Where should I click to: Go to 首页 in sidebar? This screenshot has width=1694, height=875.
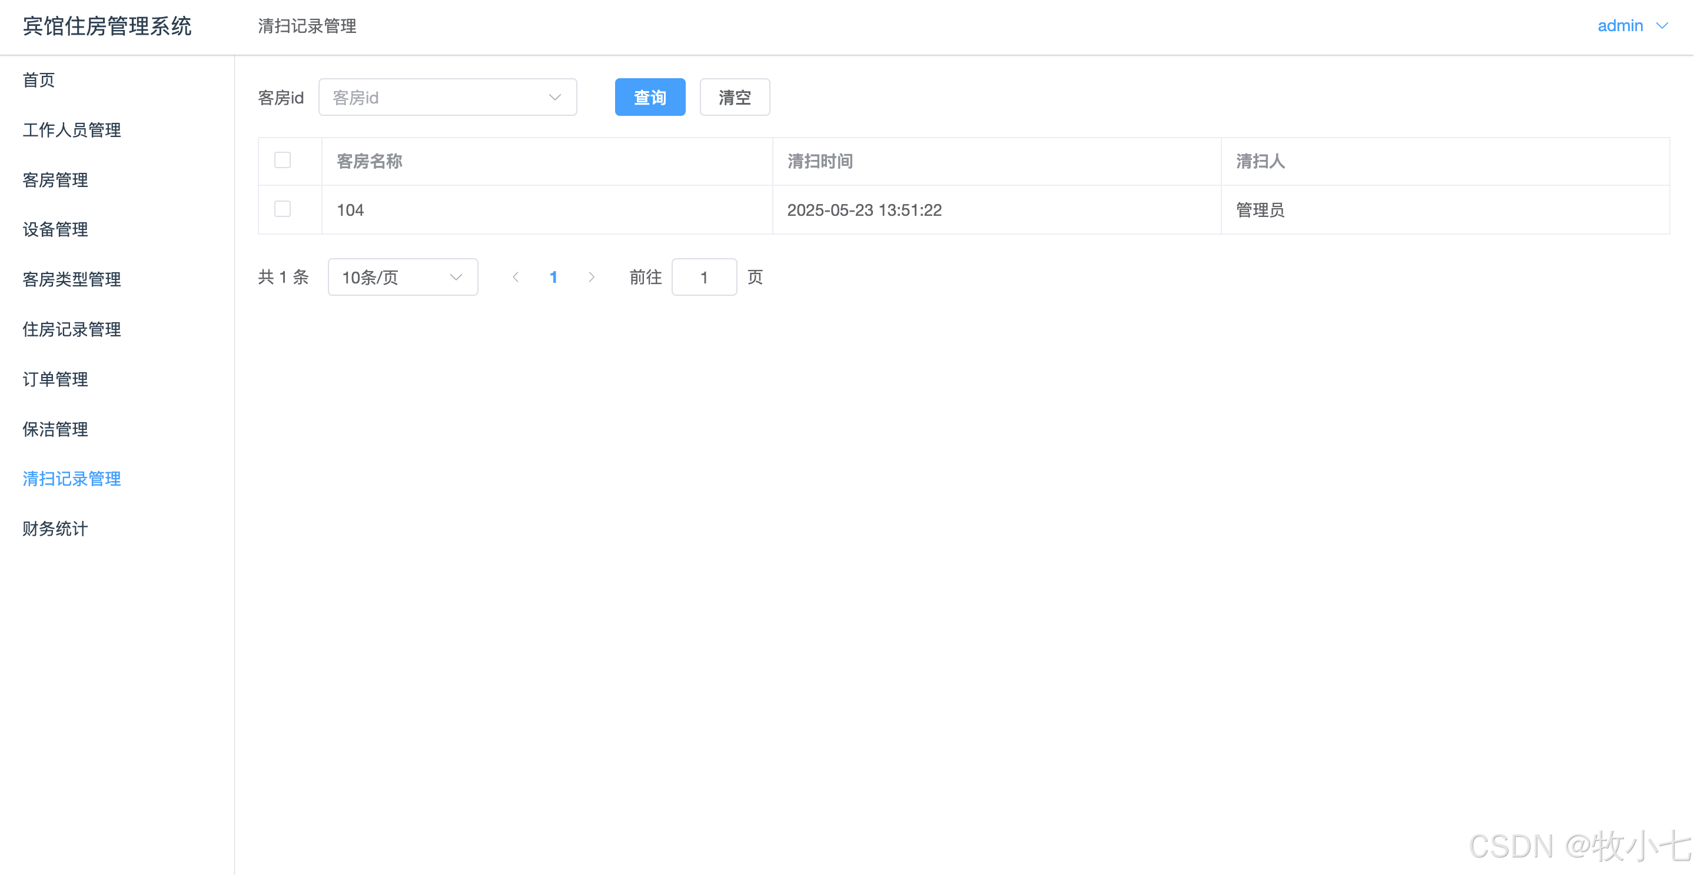point(39,80)
